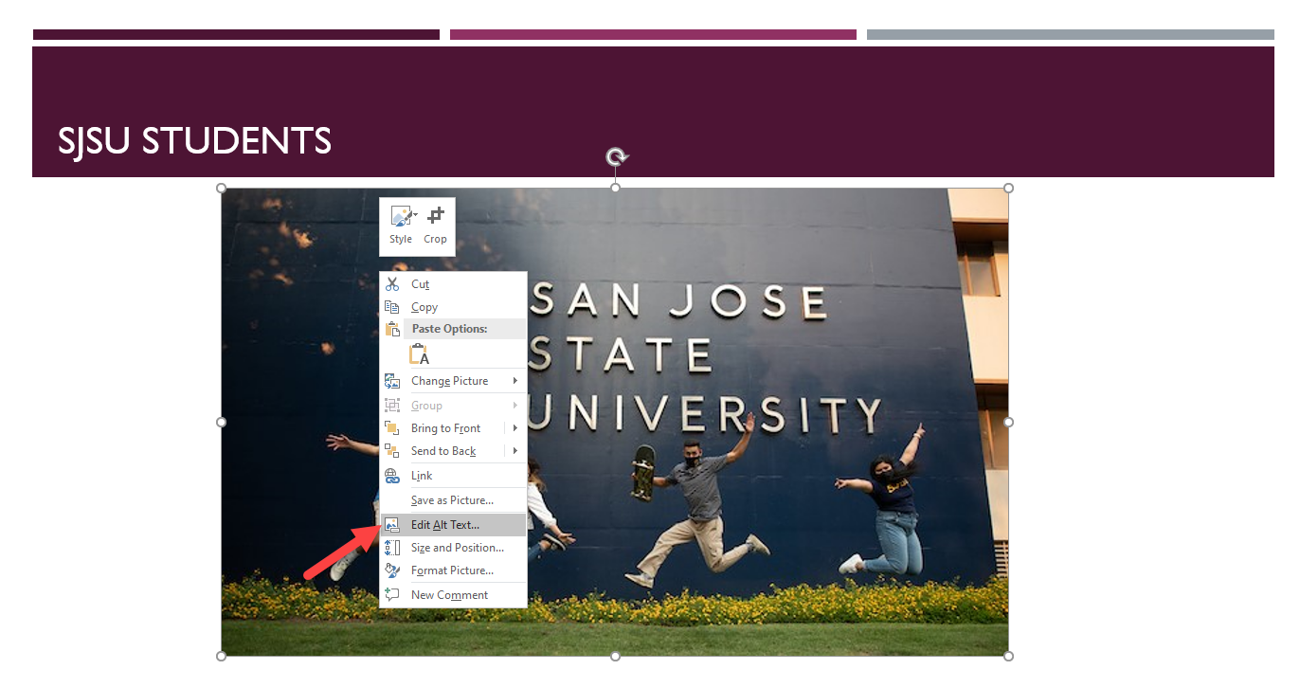Select the slide title "SJSU STUDENTS"
1300x688 pixels.
[194, 140]
